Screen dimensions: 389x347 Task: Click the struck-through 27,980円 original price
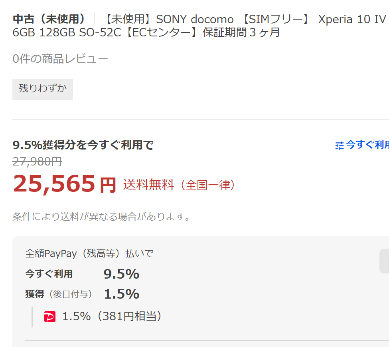[37, 162]
